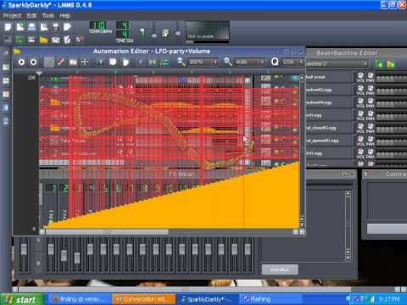Viewport: 407px width, 305px height.
Task: Open the quantization 1/16 dropdown
Action: pyautogui.click(x=293, y=62)
